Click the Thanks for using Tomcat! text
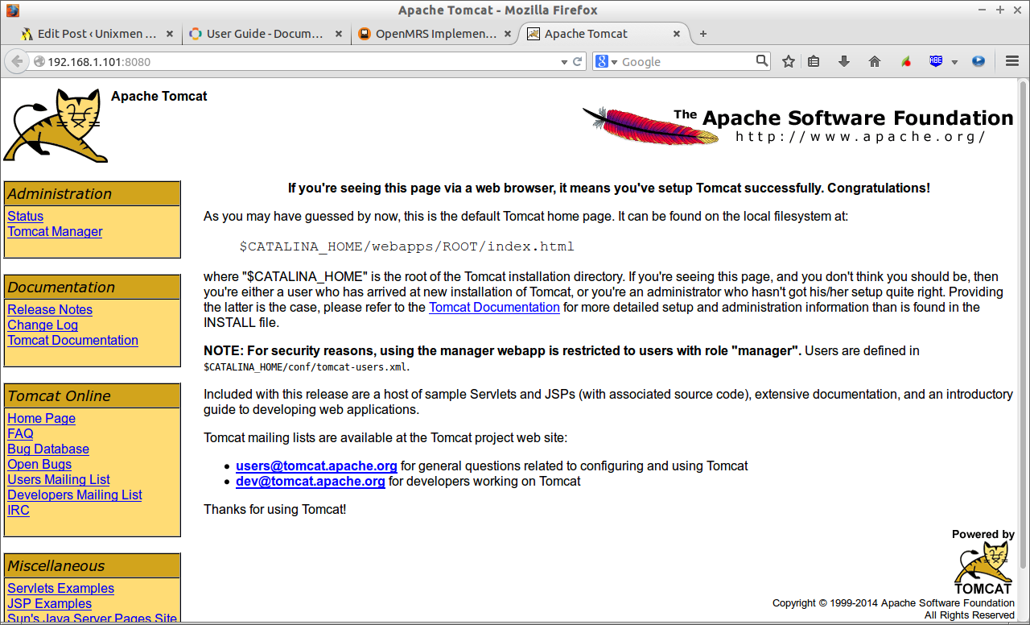This screenshot has width=1030, height=625. pyautogui.click(x=274, y=509)
